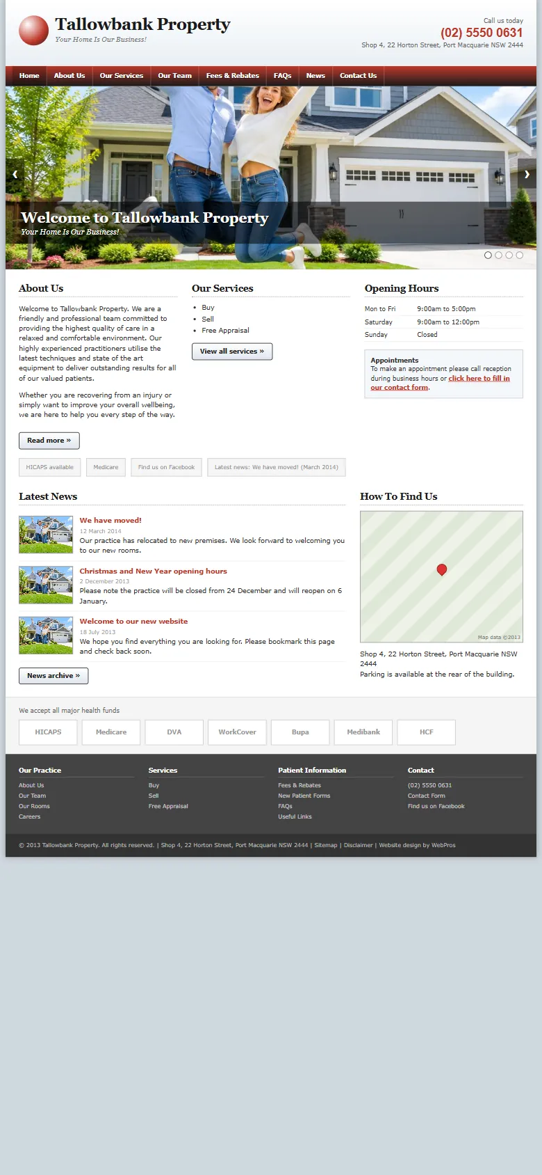Open Home in navigation bar

pyautogui.click(x=29, y=76)
